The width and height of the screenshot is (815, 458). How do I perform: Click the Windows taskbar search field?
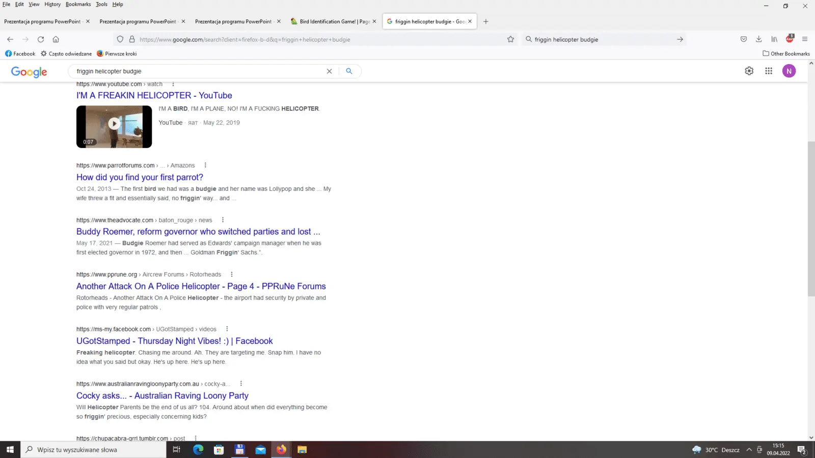coord(94,450)
